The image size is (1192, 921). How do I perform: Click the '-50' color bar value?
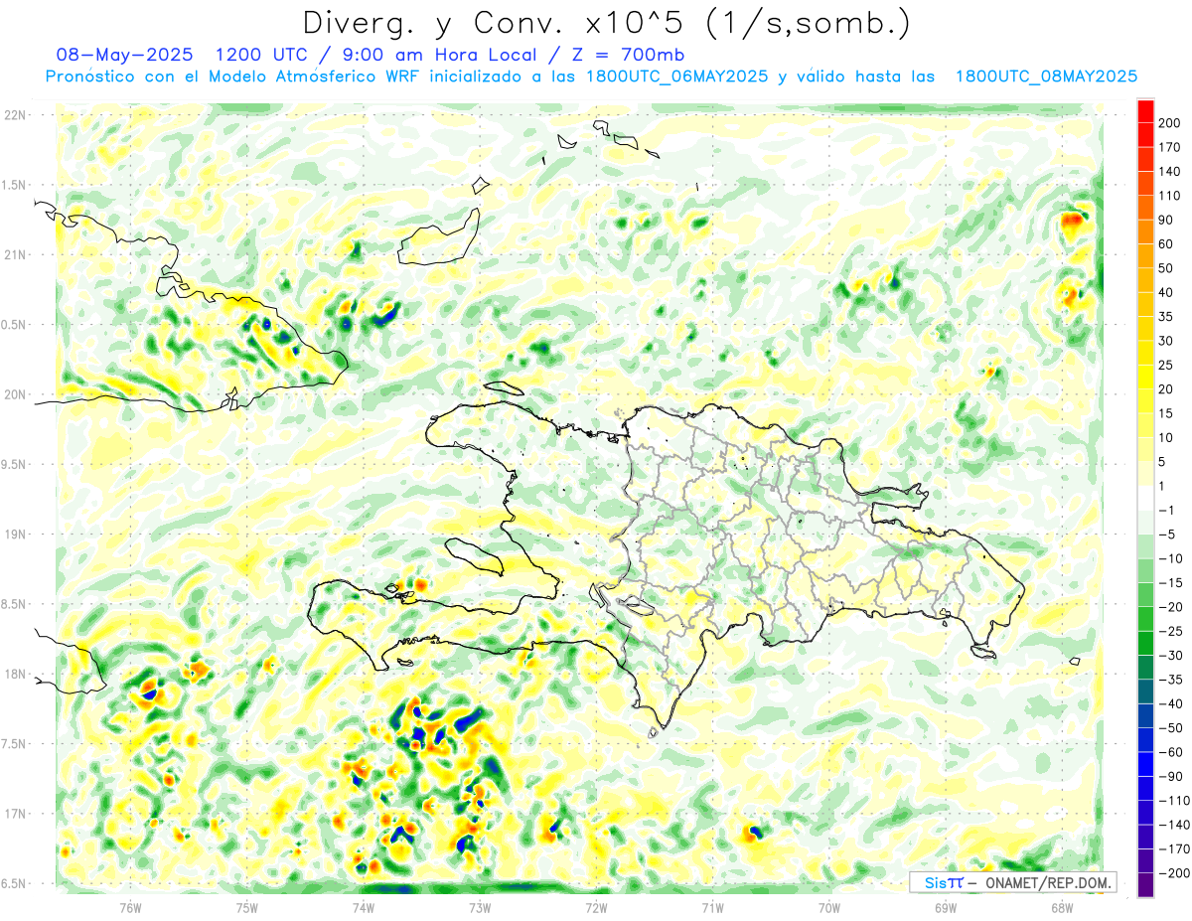pyautogui.click(x=1169, y=728)
